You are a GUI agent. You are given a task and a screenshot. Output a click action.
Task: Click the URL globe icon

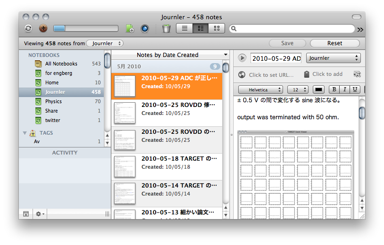point(242,74)
